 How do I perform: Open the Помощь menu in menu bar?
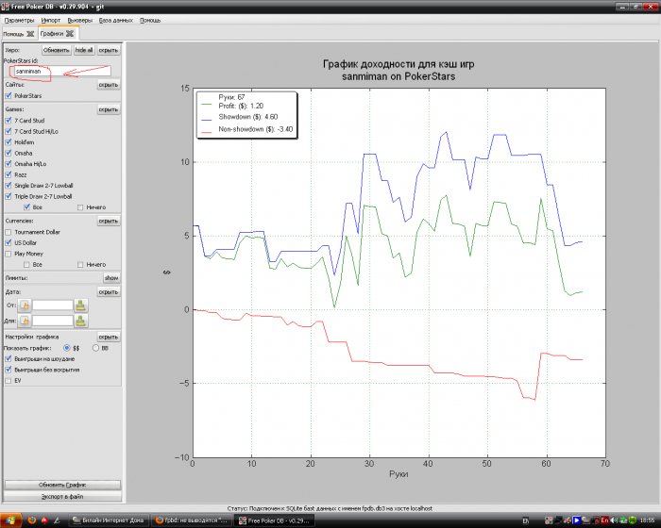point(150,20)
